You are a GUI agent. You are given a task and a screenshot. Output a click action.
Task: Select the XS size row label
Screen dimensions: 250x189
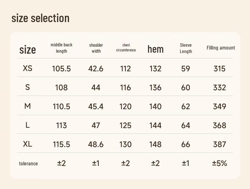coord(28,68)
